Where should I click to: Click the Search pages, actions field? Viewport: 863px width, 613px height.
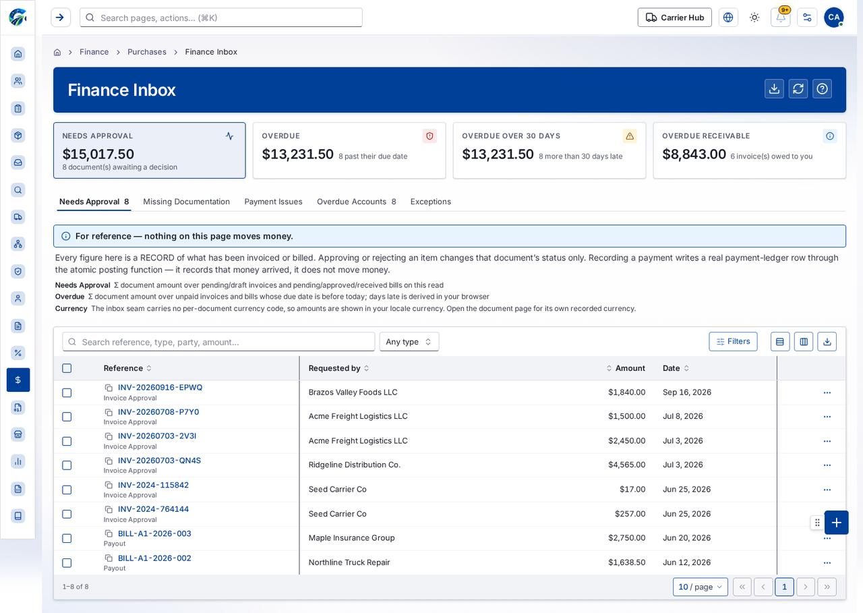click(221, 18)
